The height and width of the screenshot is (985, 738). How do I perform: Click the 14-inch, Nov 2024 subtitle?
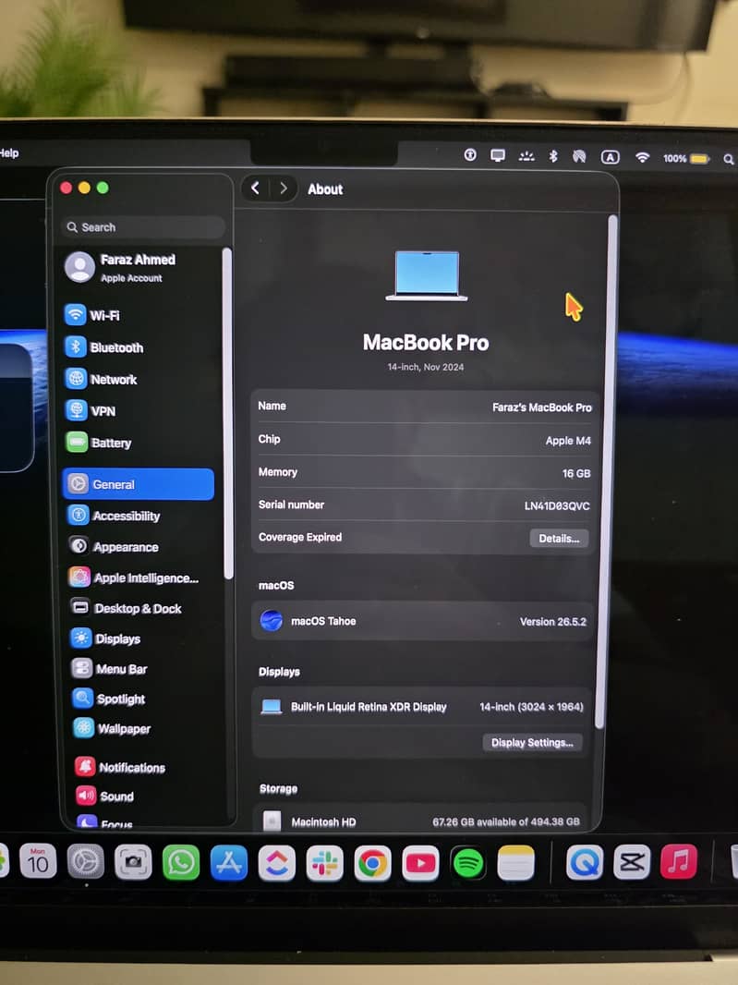425,367
